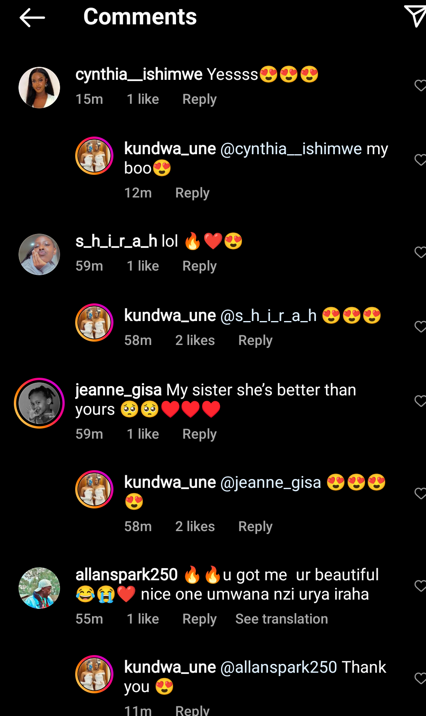See translation of allanspark250's comment

(x=281, y=619)
